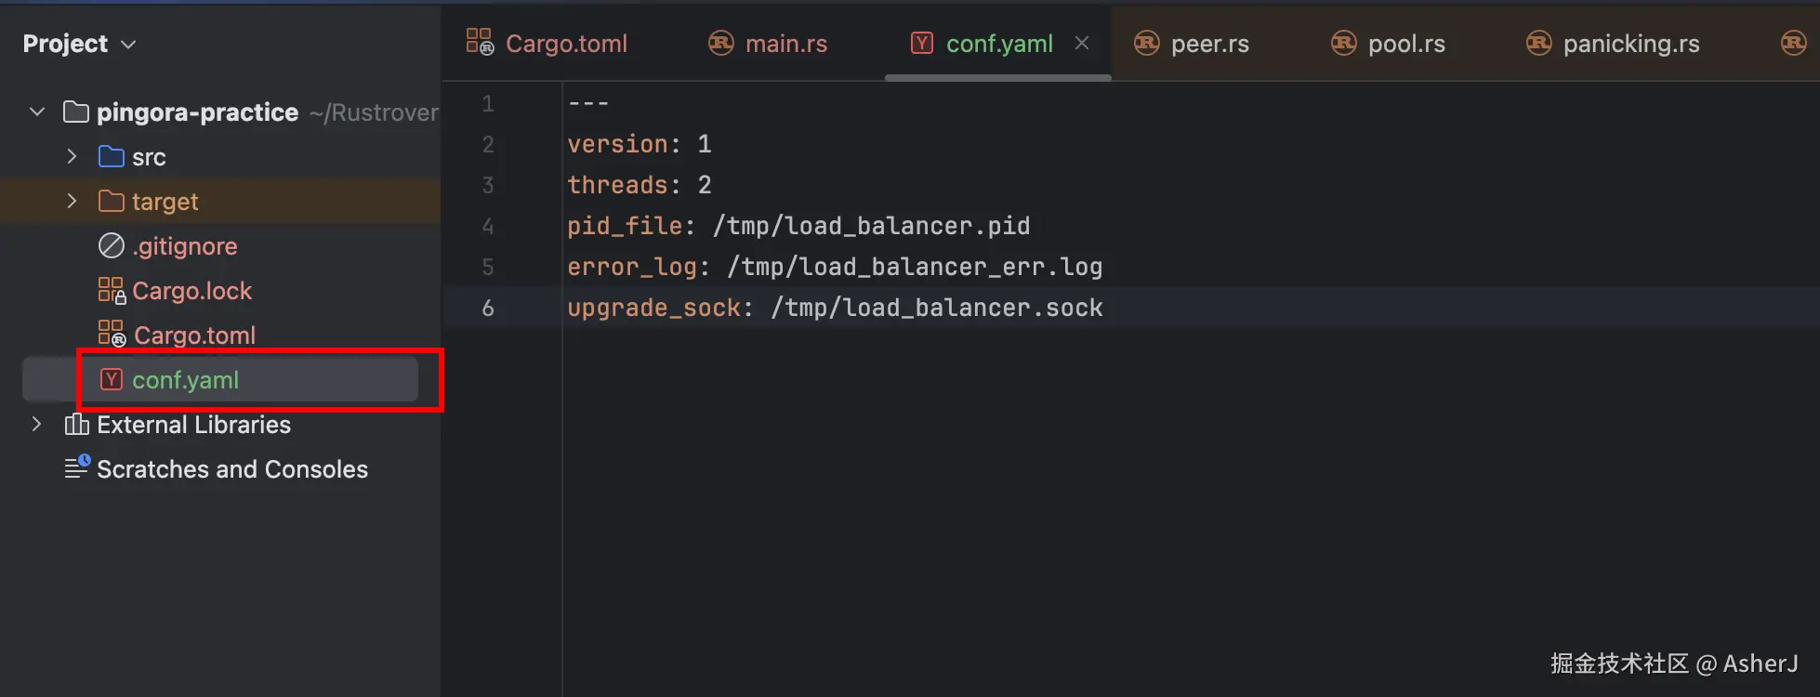The height and width of the screenshot is (697, 1820).
Task: Click the Scratches and Consoles icon
Action: [76, 467]
